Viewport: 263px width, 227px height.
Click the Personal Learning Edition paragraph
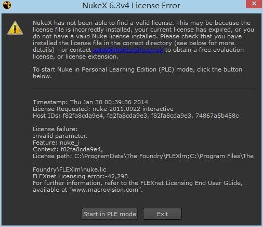point(137,73)
